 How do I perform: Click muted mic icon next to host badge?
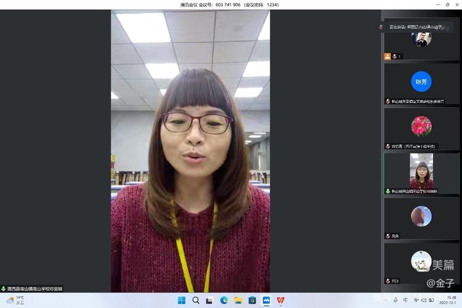[394, 56]
